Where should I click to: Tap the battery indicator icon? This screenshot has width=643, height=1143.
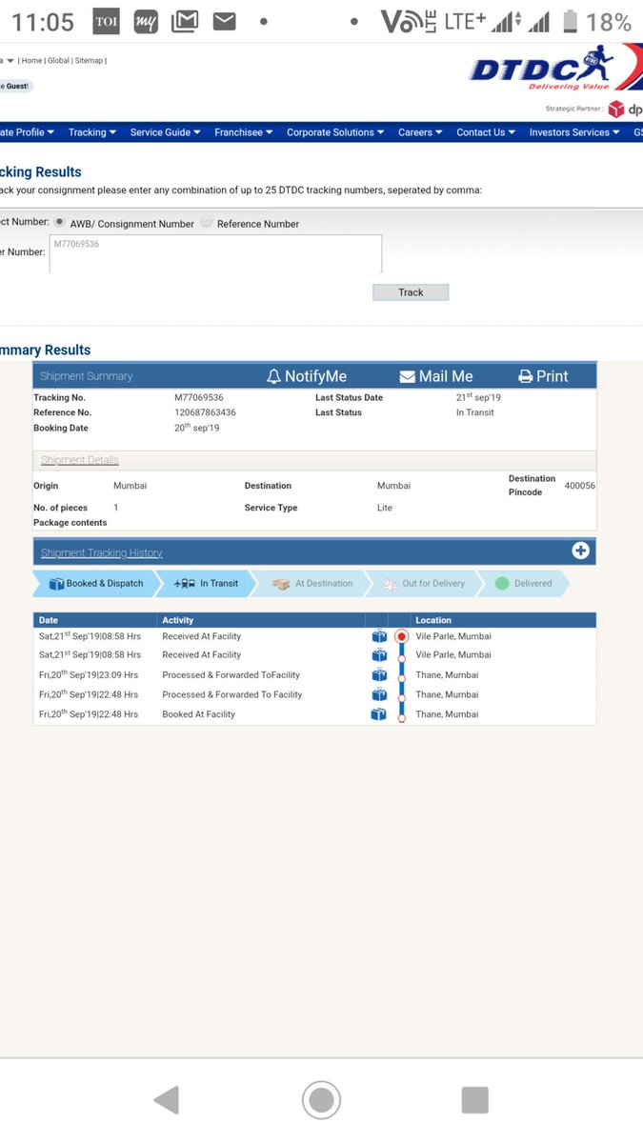pos(570,21)
